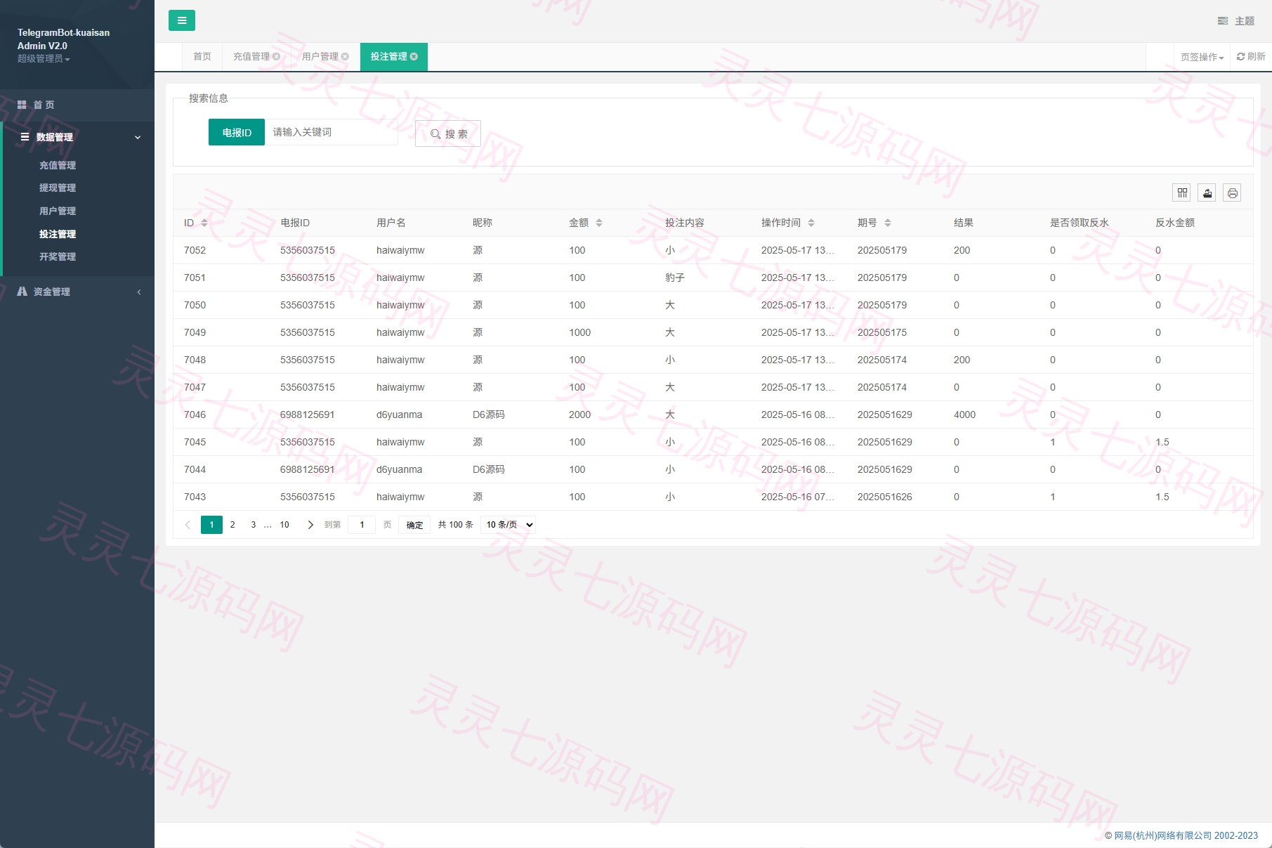Image resolution: width=1272 pixels, height=848 pixels.
Task: Click the 确定 pagination confirm button
Action: 414,525
